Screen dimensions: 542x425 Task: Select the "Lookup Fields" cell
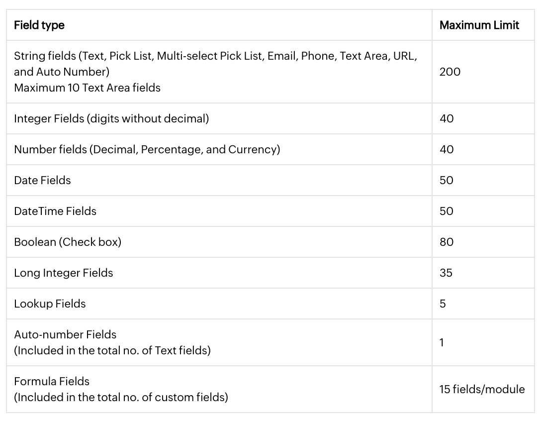click(50, 304)
